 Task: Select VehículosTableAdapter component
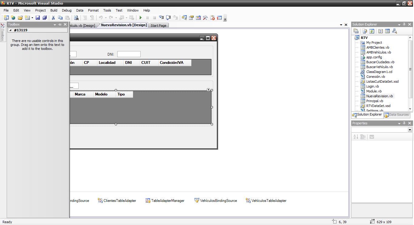266,201
